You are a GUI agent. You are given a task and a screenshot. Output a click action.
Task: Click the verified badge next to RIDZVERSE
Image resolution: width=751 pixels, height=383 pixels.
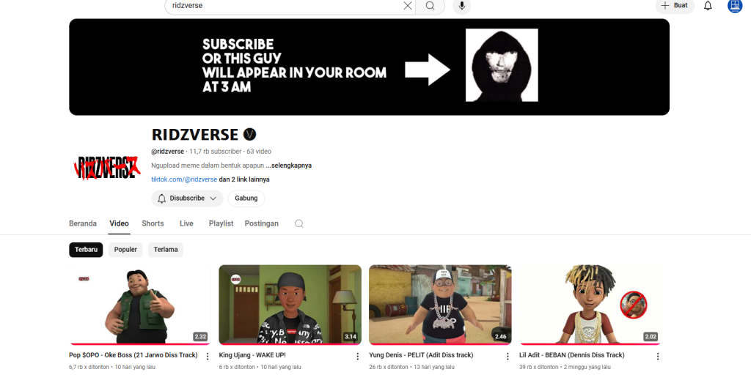pyautogui.click(x=249, y=134)
